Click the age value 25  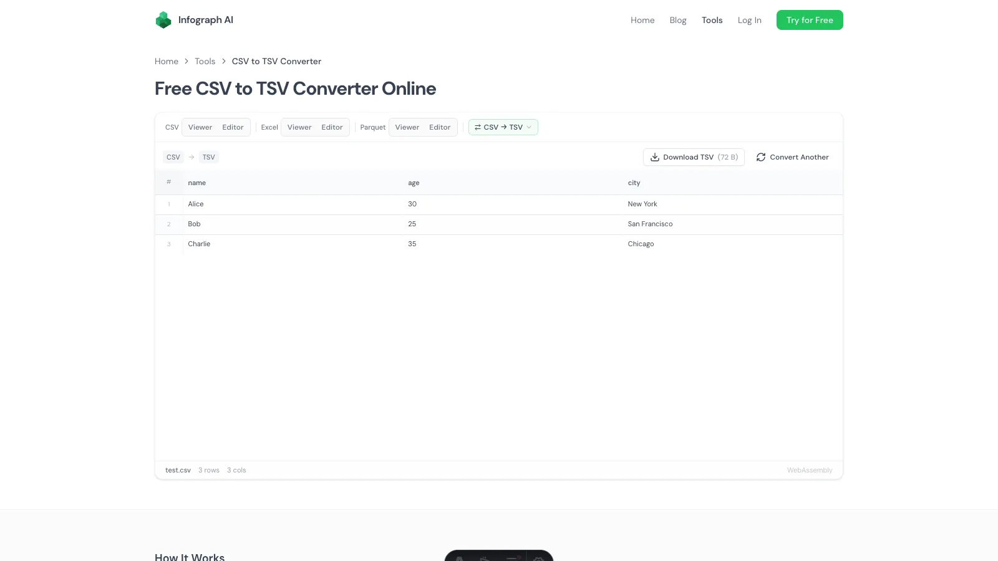pos(412,224)
